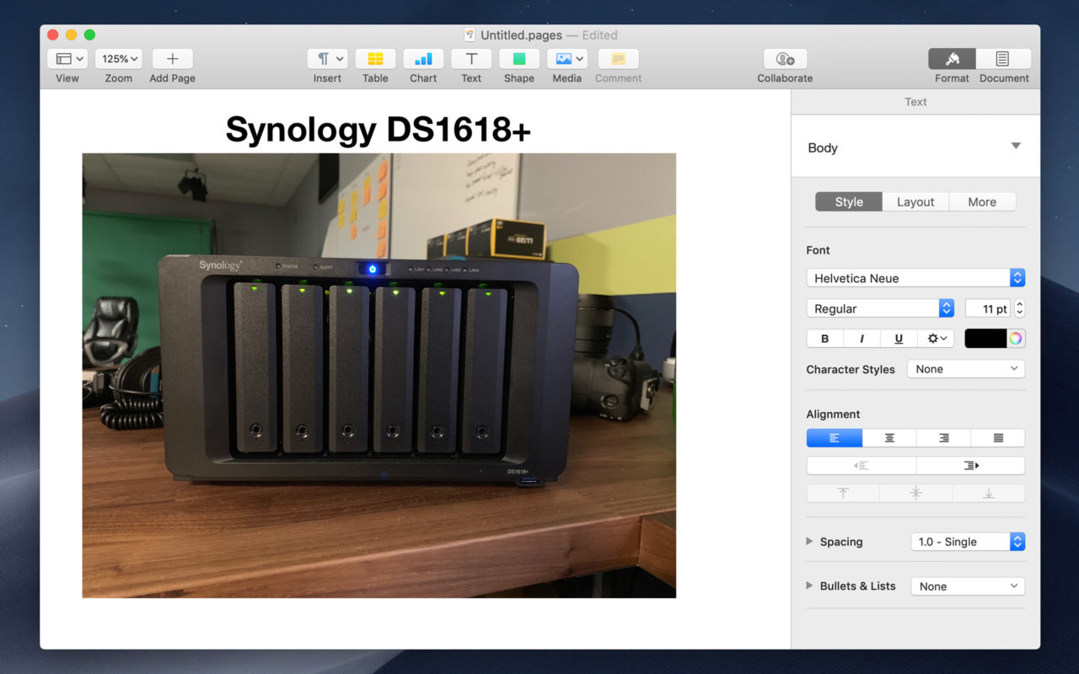Decrease the indent level
Viewport: 1079px width, 674px height.
click(x=861, y=465)
